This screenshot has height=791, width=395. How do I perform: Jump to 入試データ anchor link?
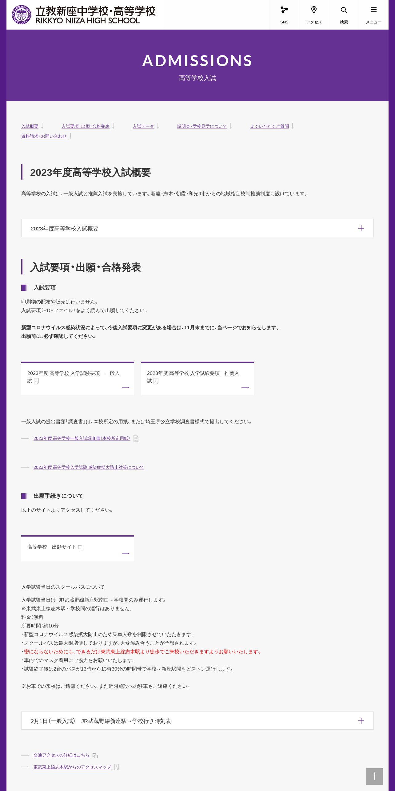[143, 126]
